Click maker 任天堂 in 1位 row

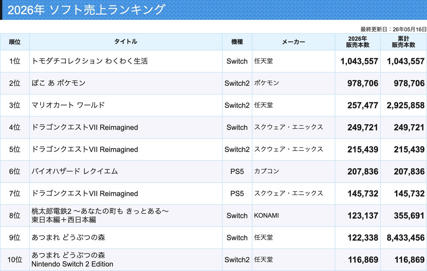(x=264, y=61)
